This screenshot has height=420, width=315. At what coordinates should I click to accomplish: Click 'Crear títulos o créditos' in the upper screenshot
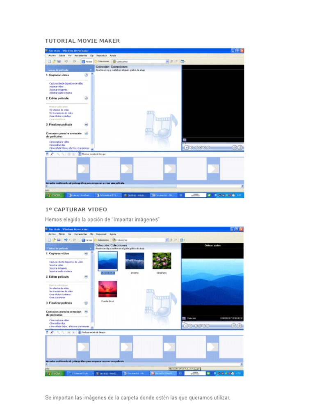click(x=60, y=116)
